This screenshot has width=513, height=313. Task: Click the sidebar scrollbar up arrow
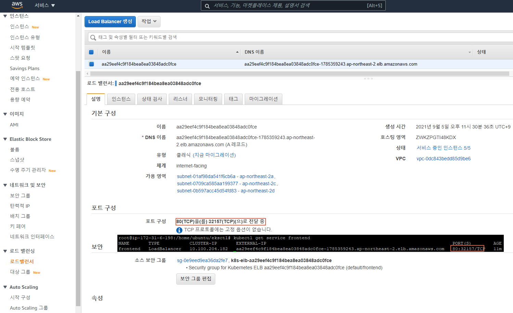78,16
